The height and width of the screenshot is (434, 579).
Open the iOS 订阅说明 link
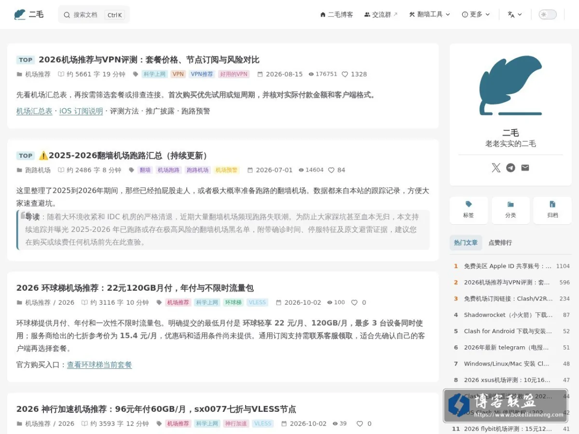click(x=81, y=111)
